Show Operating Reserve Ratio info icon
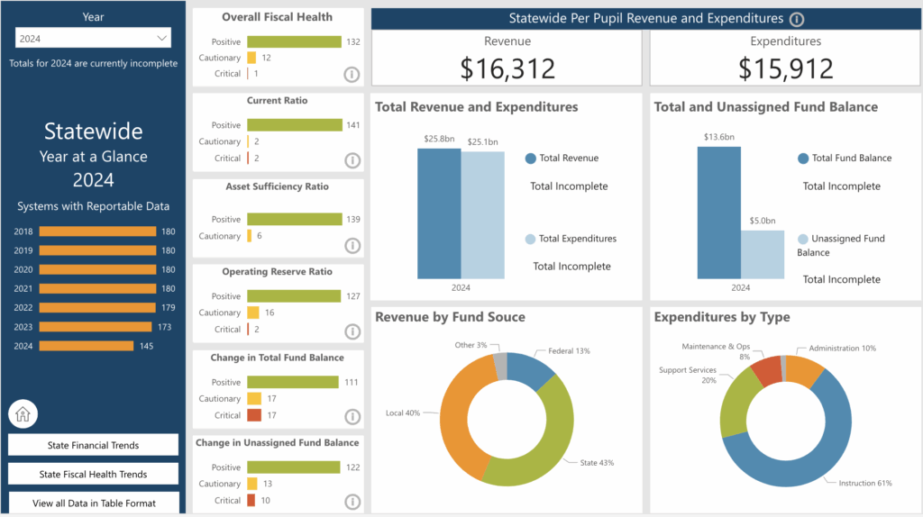 coord(352,331)
